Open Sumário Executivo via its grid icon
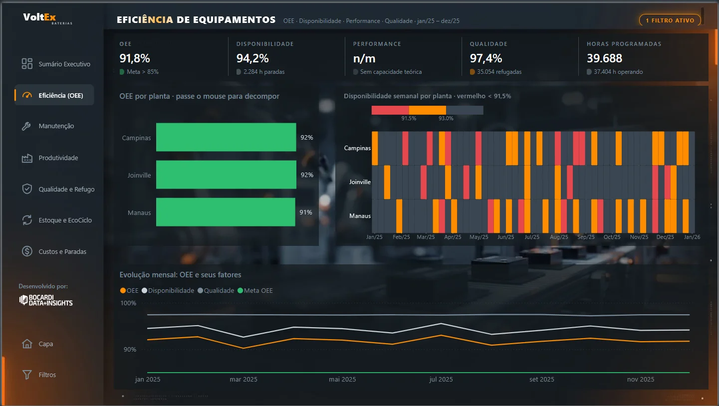This screenshot has height=406, width=719. [x=27, y=64]
